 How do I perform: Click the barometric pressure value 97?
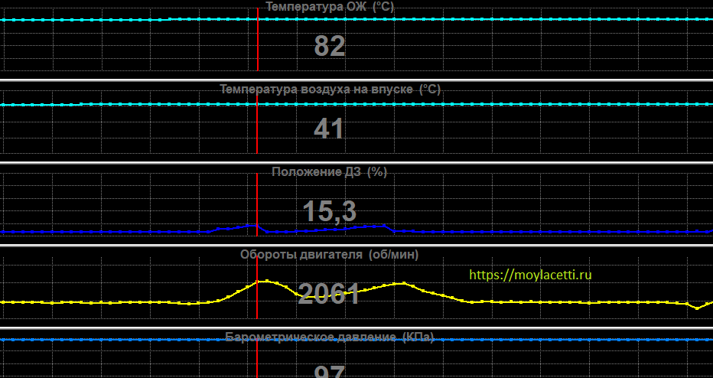(330, 372)
